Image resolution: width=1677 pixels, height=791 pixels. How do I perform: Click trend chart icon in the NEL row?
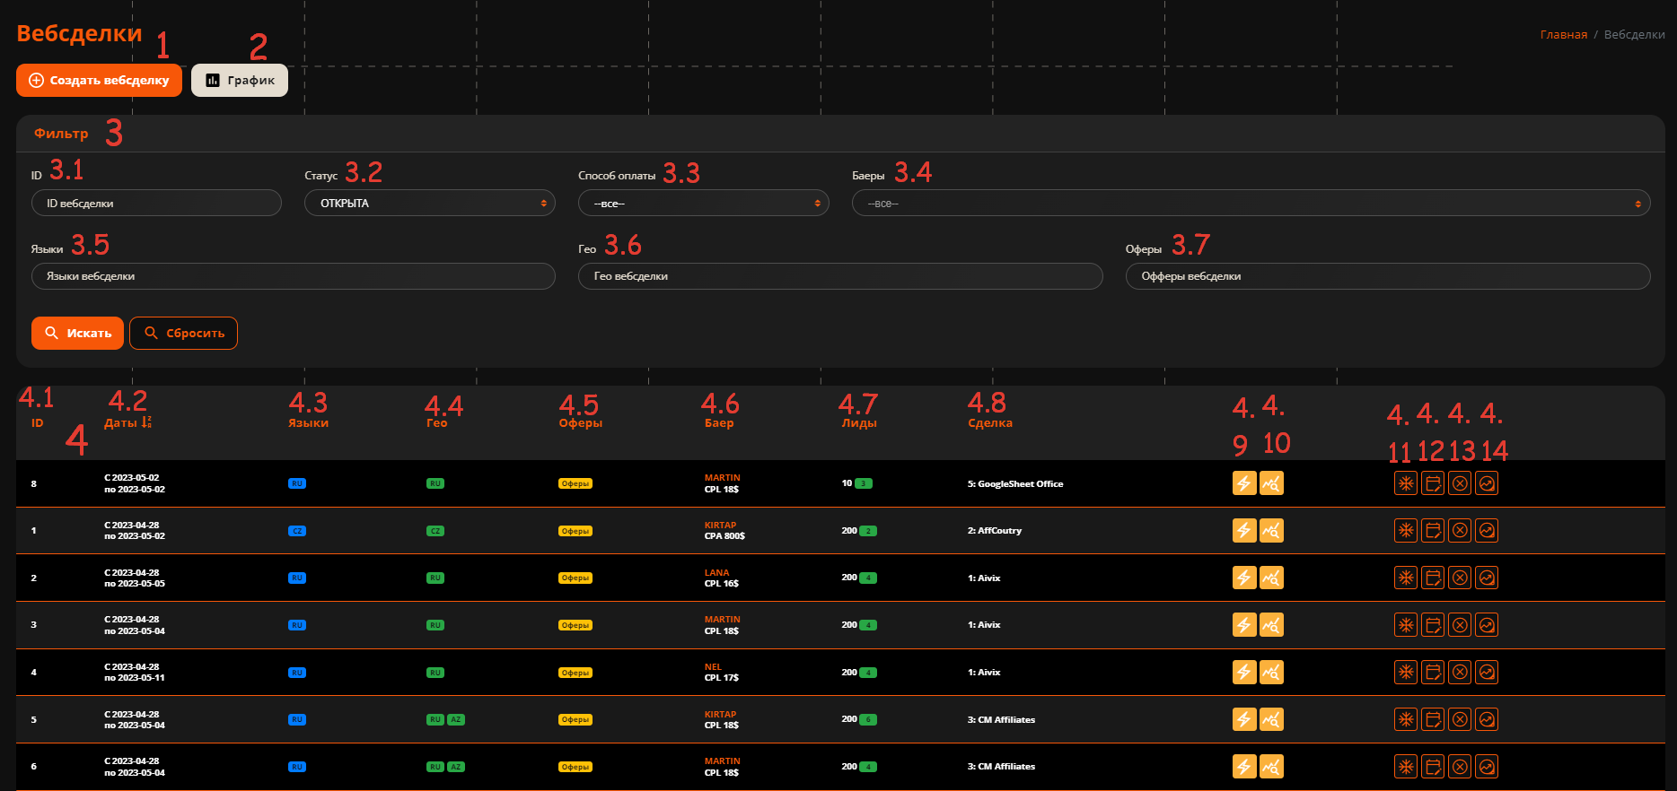click(x=1487, y=672)
